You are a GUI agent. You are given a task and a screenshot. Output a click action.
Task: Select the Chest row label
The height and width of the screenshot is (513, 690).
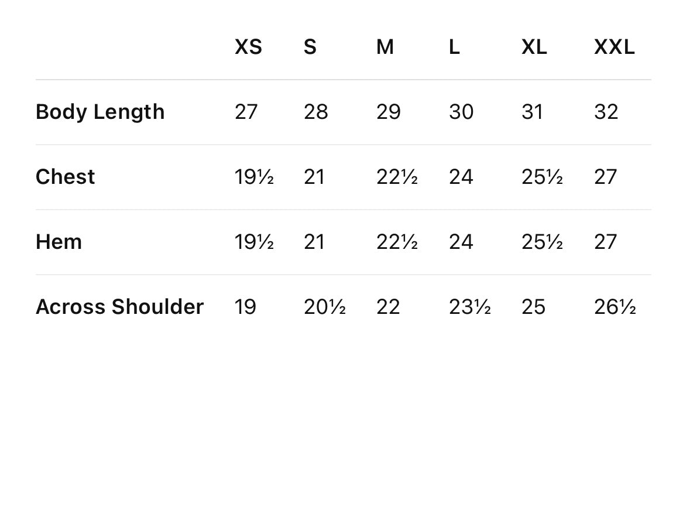[65, 177]
